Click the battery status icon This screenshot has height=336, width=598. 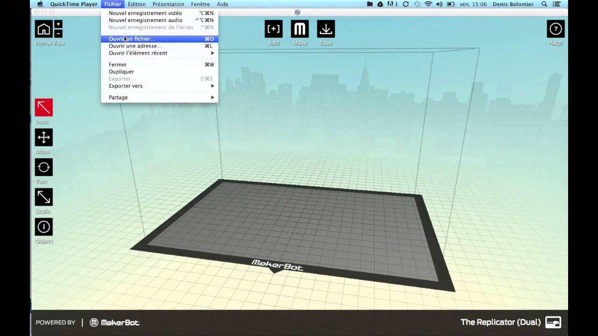click(451, 4)
